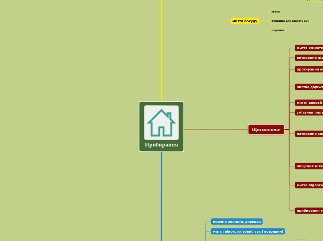Image resolution: width=323 pixels, height=241 pixels.
Task: Click the 'натирання' red node
Action: tap(309, 134)
